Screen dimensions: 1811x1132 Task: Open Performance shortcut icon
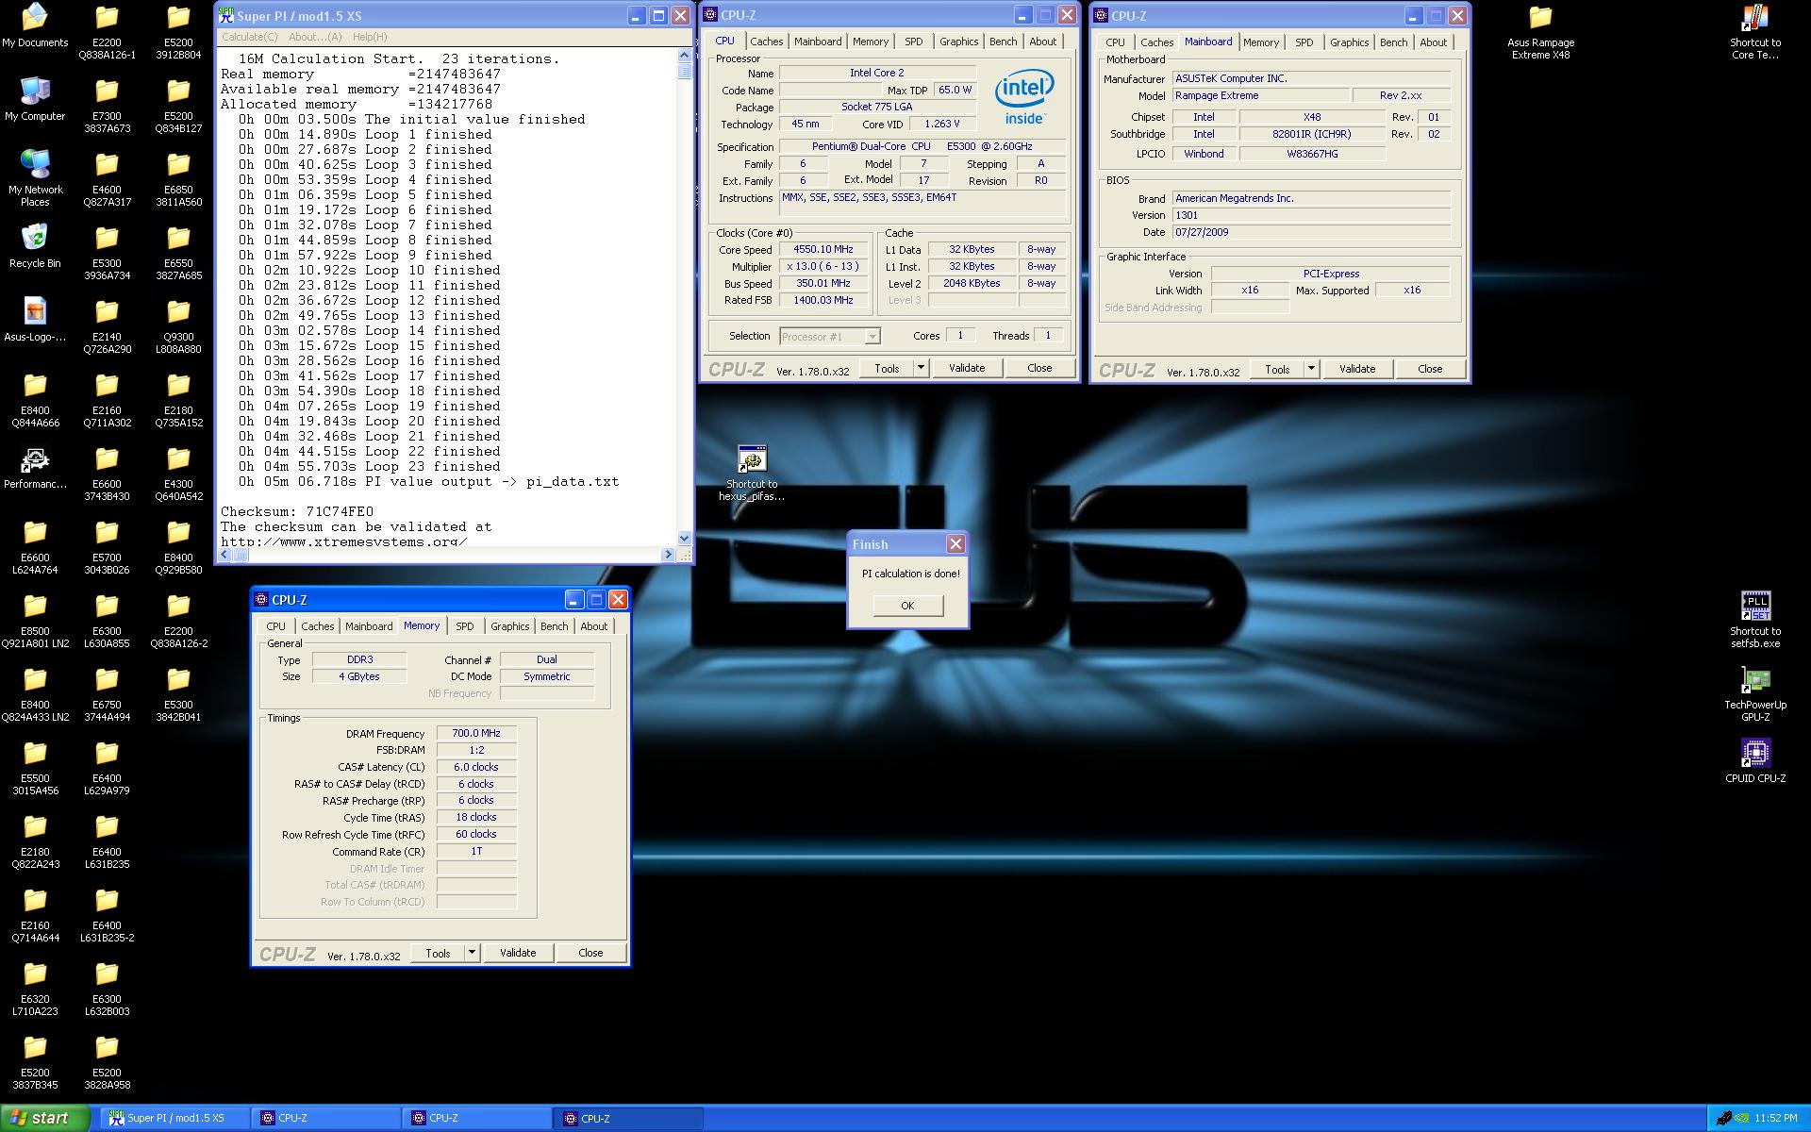[x=35, y=467]
